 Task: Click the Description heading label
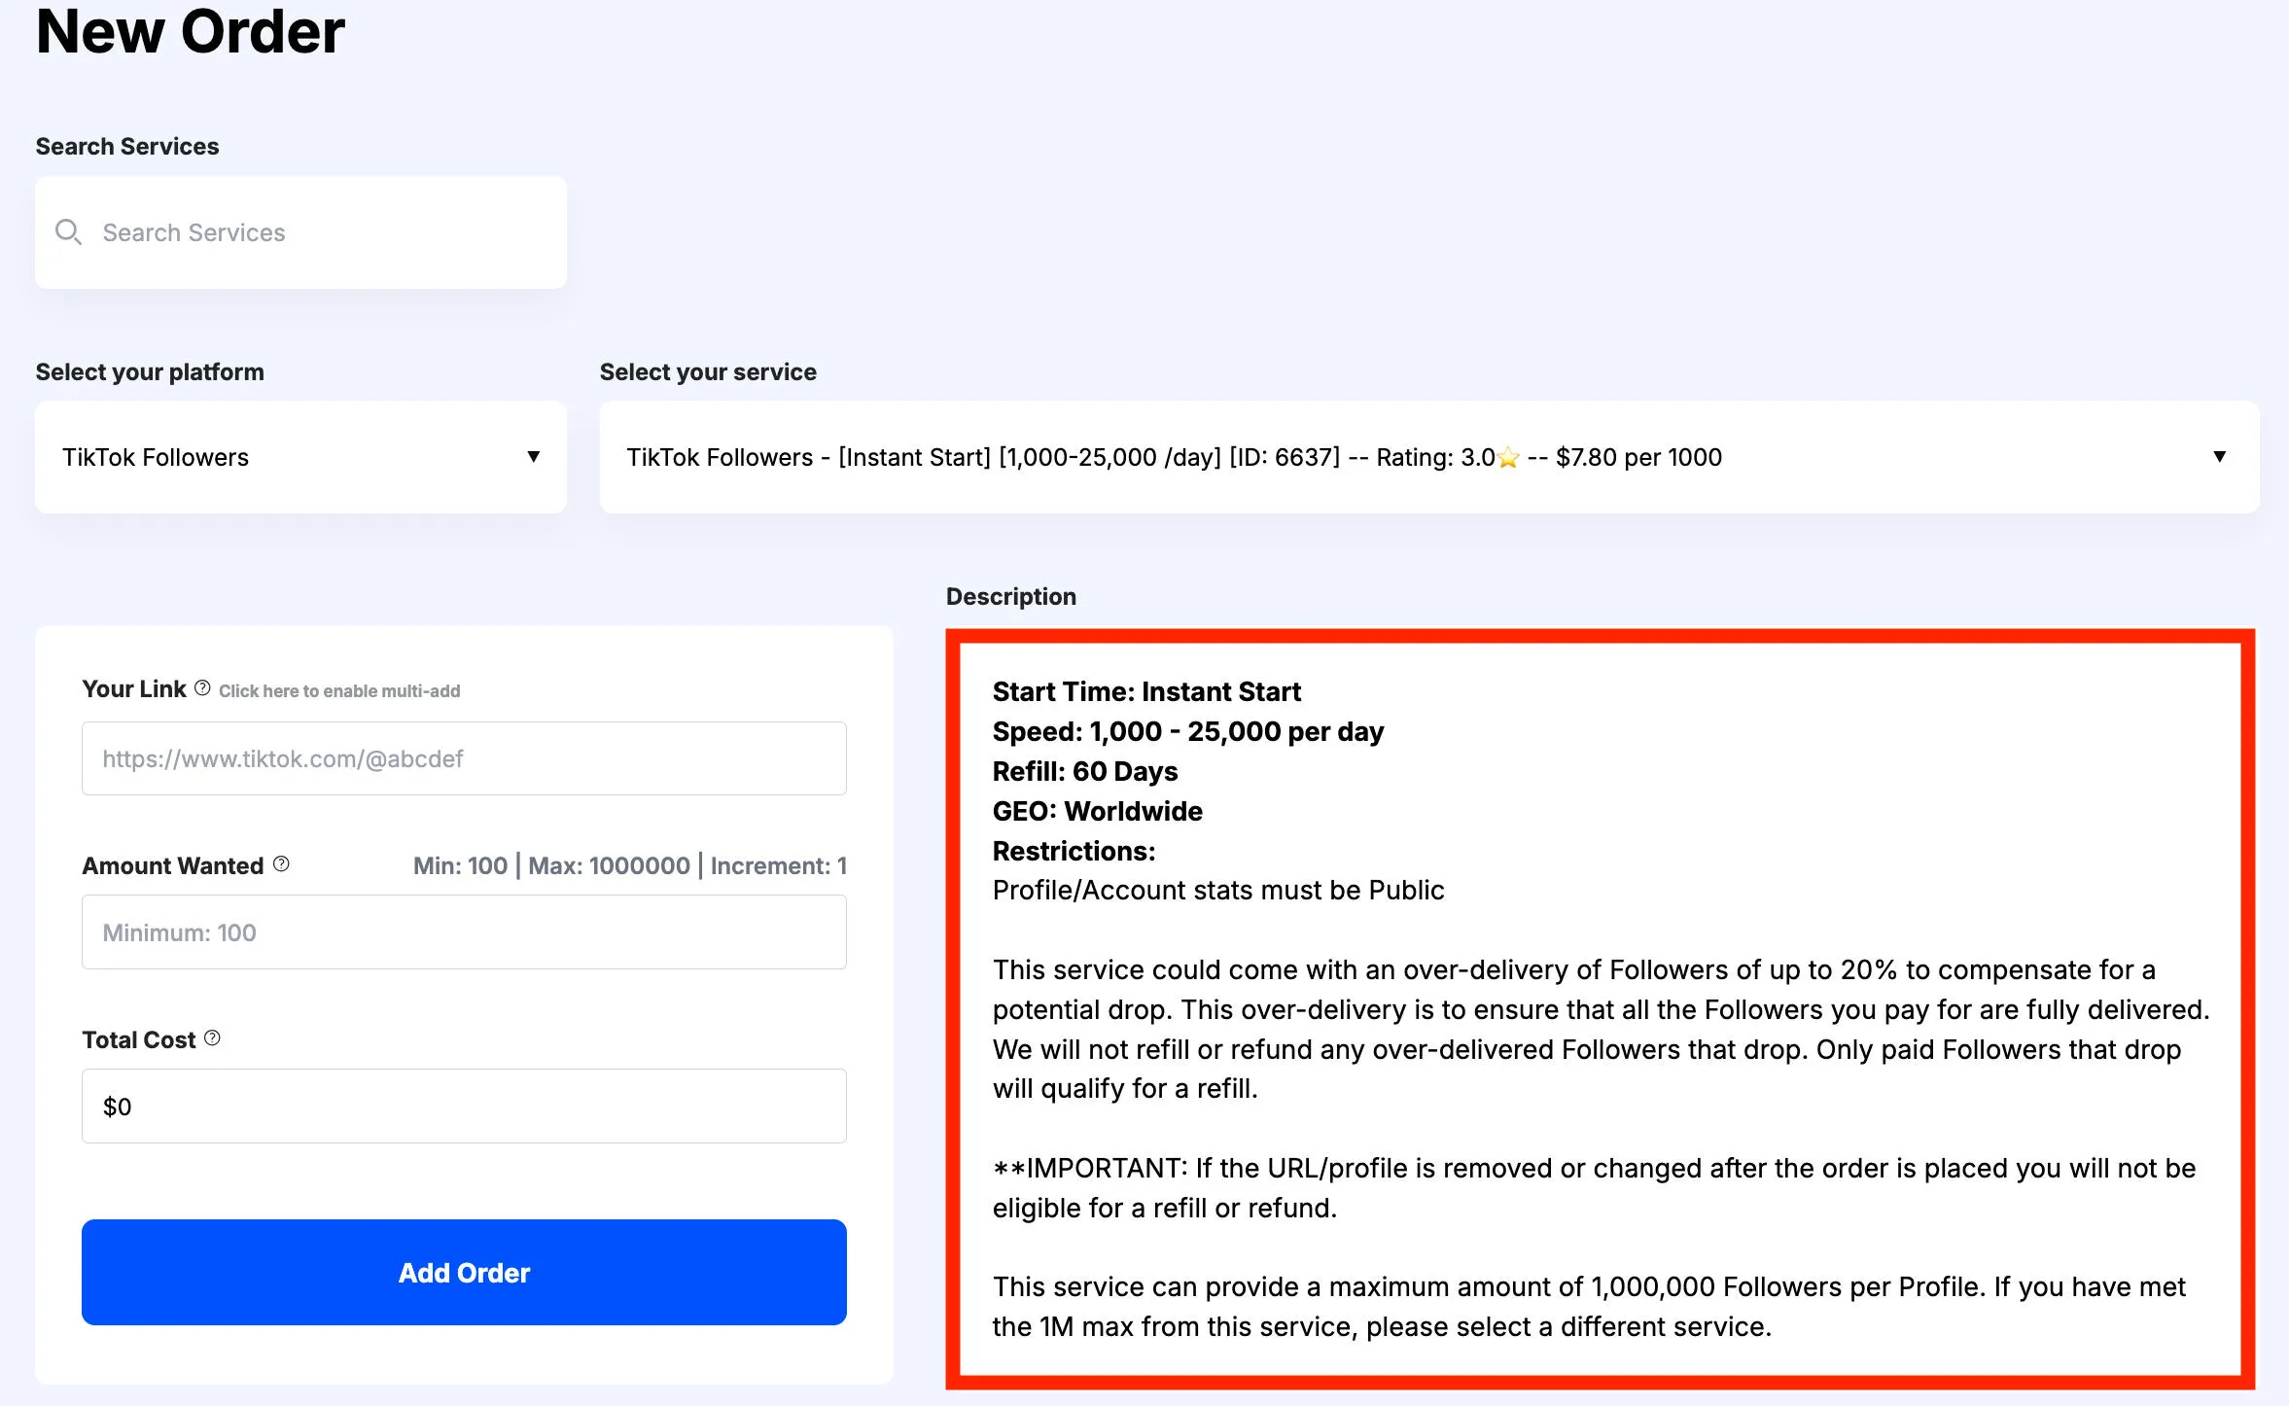[1010, 596]
